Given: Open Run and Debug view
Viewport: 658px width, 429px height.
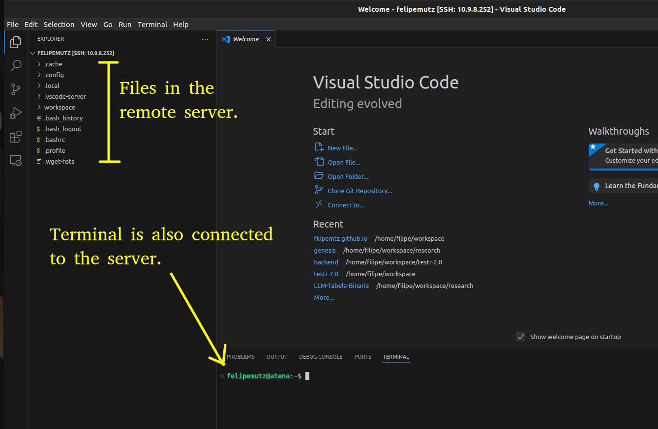Looking at the screenshot, I should click(x=15, y=113).
